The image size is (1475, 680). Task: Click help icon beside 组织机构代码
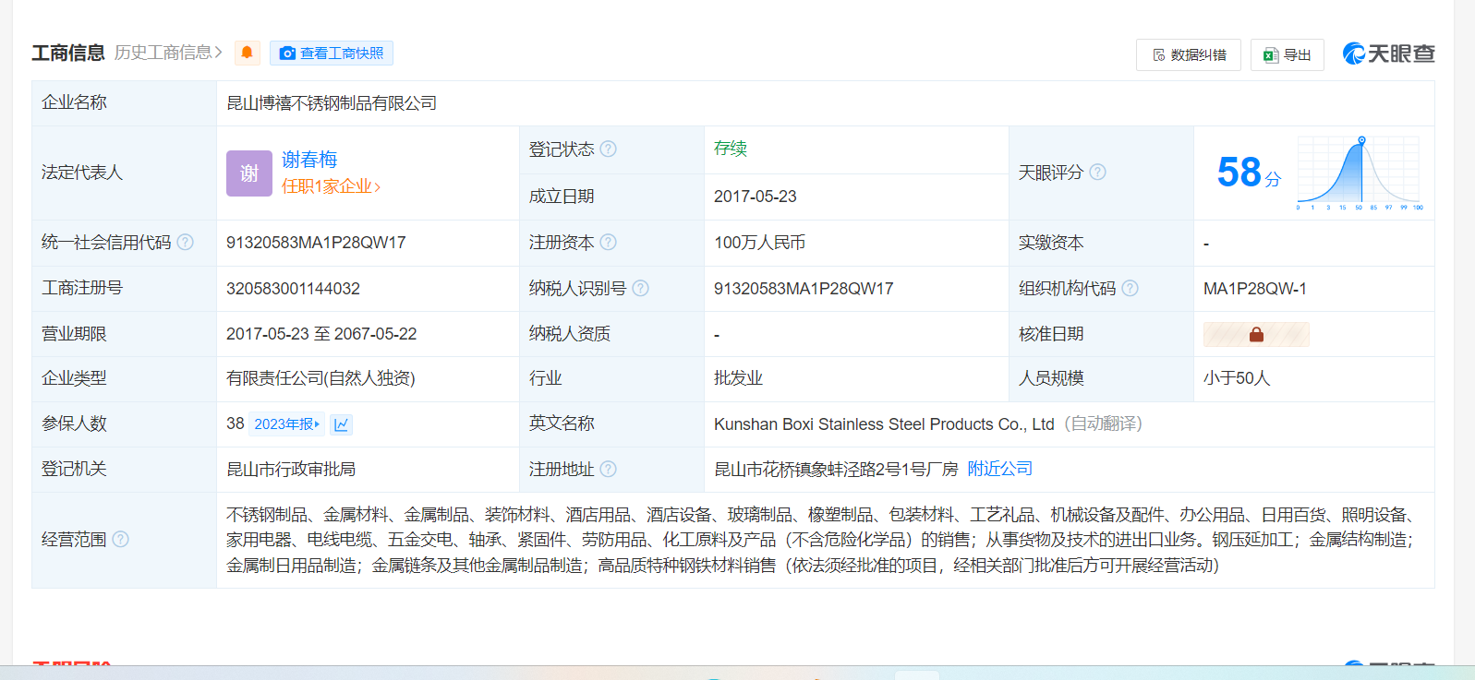pyautogui.click(x=1130, y=288)
